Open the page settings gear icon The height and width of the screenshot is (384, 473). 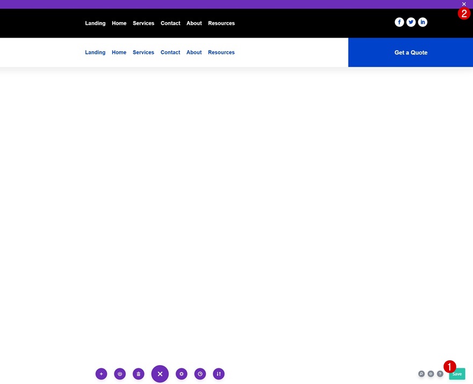181,373
